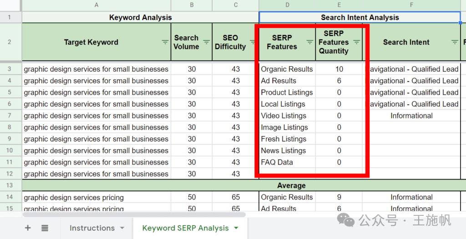
Task: Open the Instructions tab dropdown arrow
Action: [122, 228]
